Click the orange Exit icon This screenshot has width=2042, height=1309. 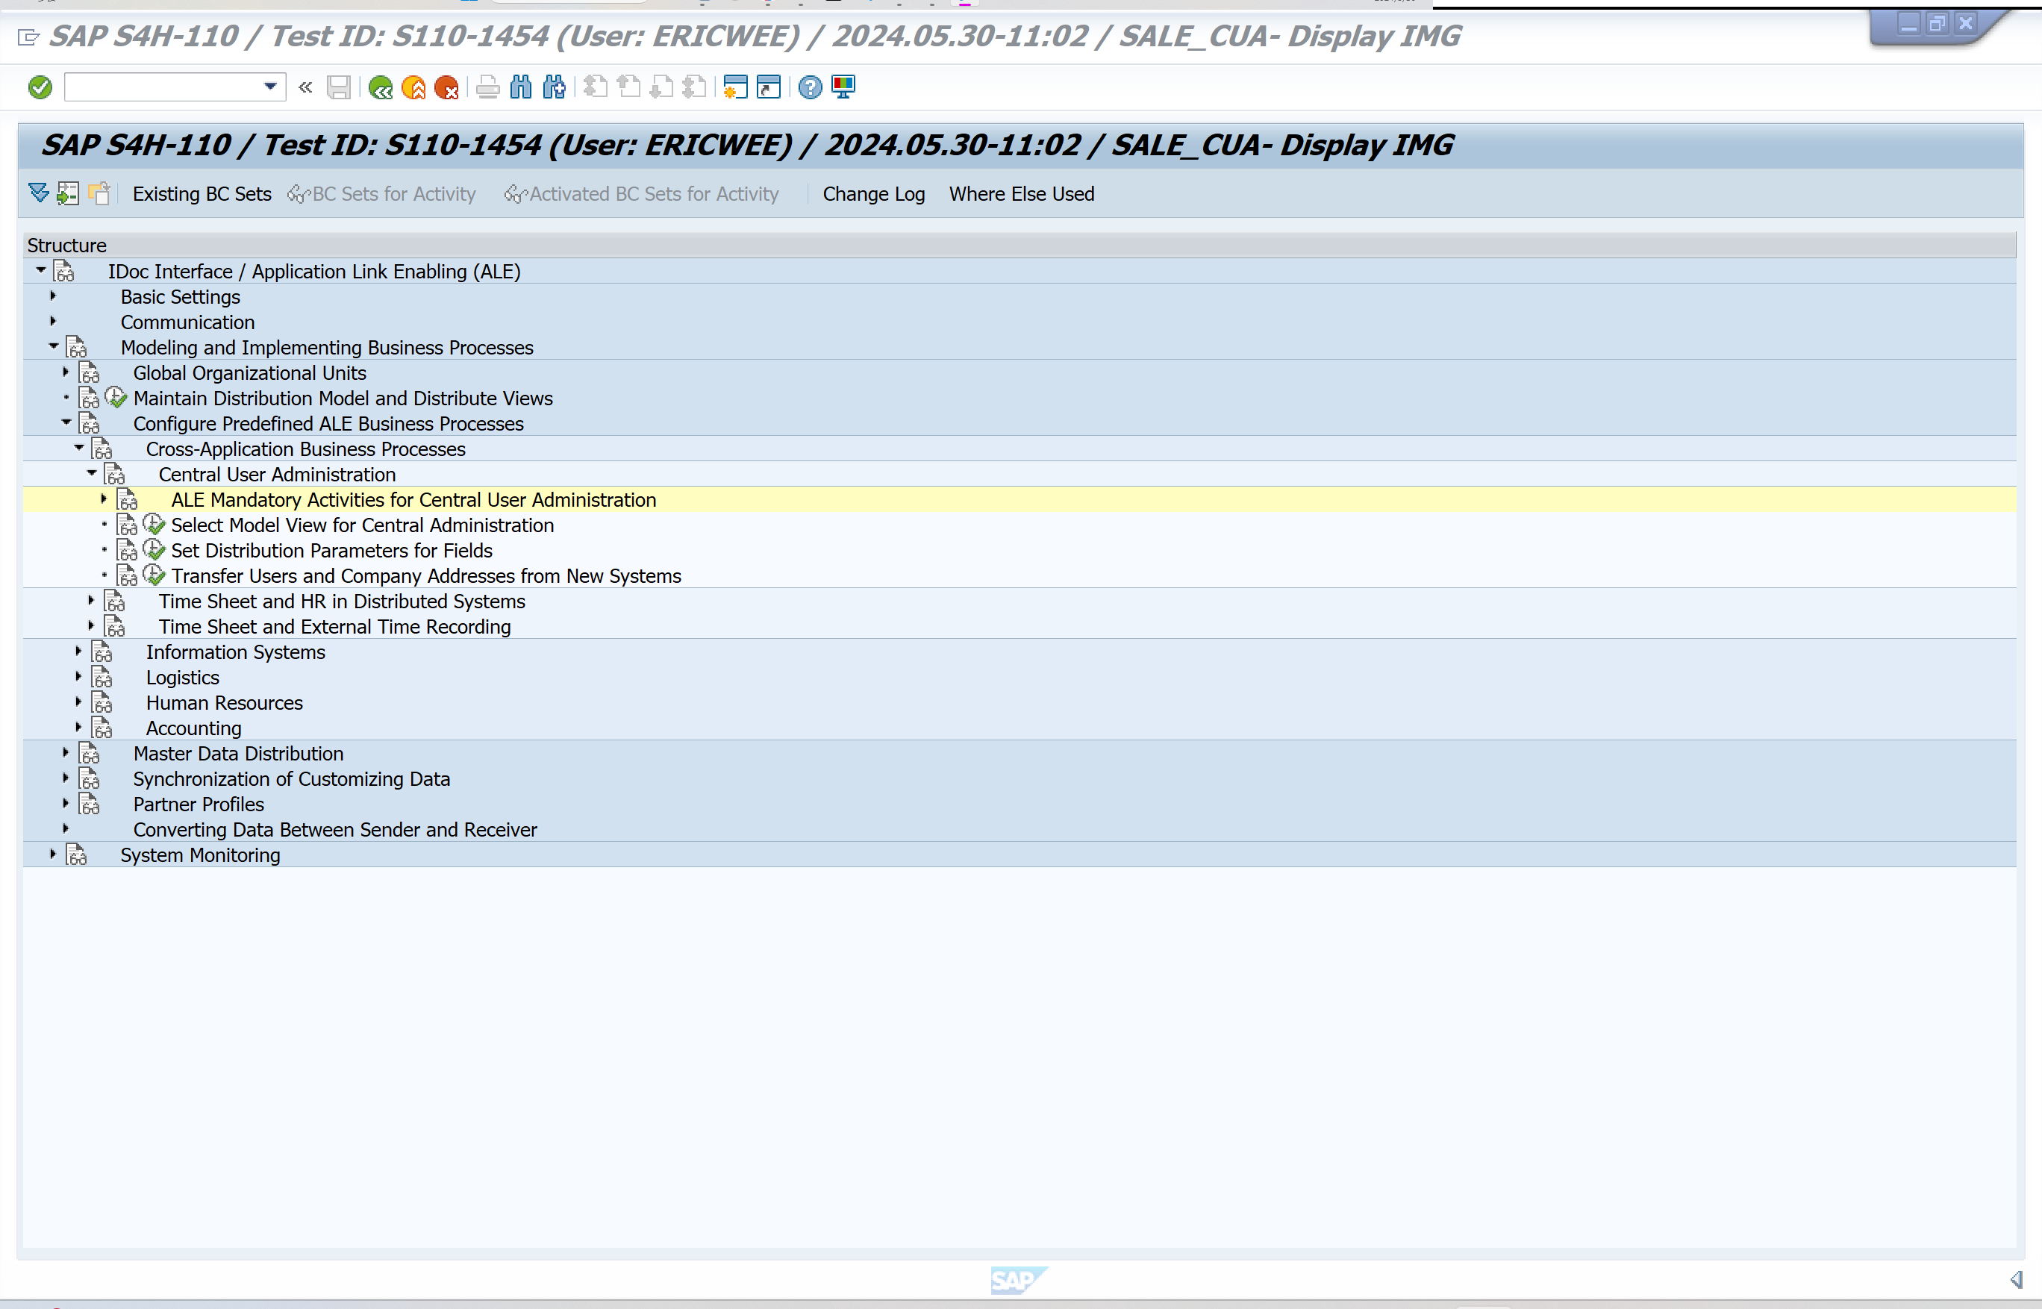coord(413,87)
